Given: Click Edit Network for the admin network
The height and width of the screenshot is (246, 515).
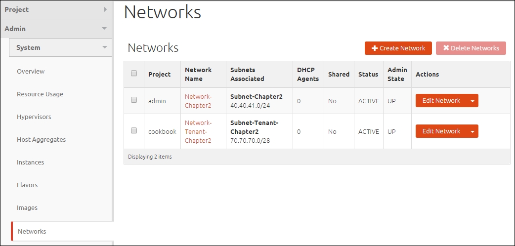Looking at the screenshot, I should [x=441, y=100].
